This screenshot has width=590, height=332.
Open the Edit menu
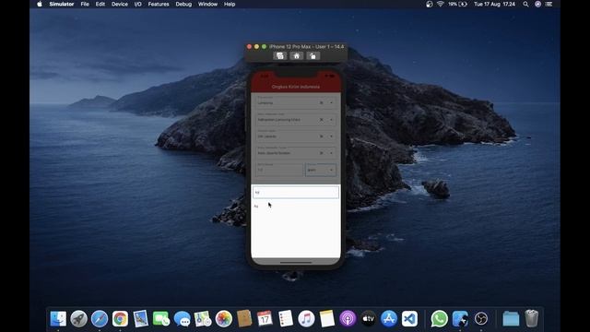point(100,4)
